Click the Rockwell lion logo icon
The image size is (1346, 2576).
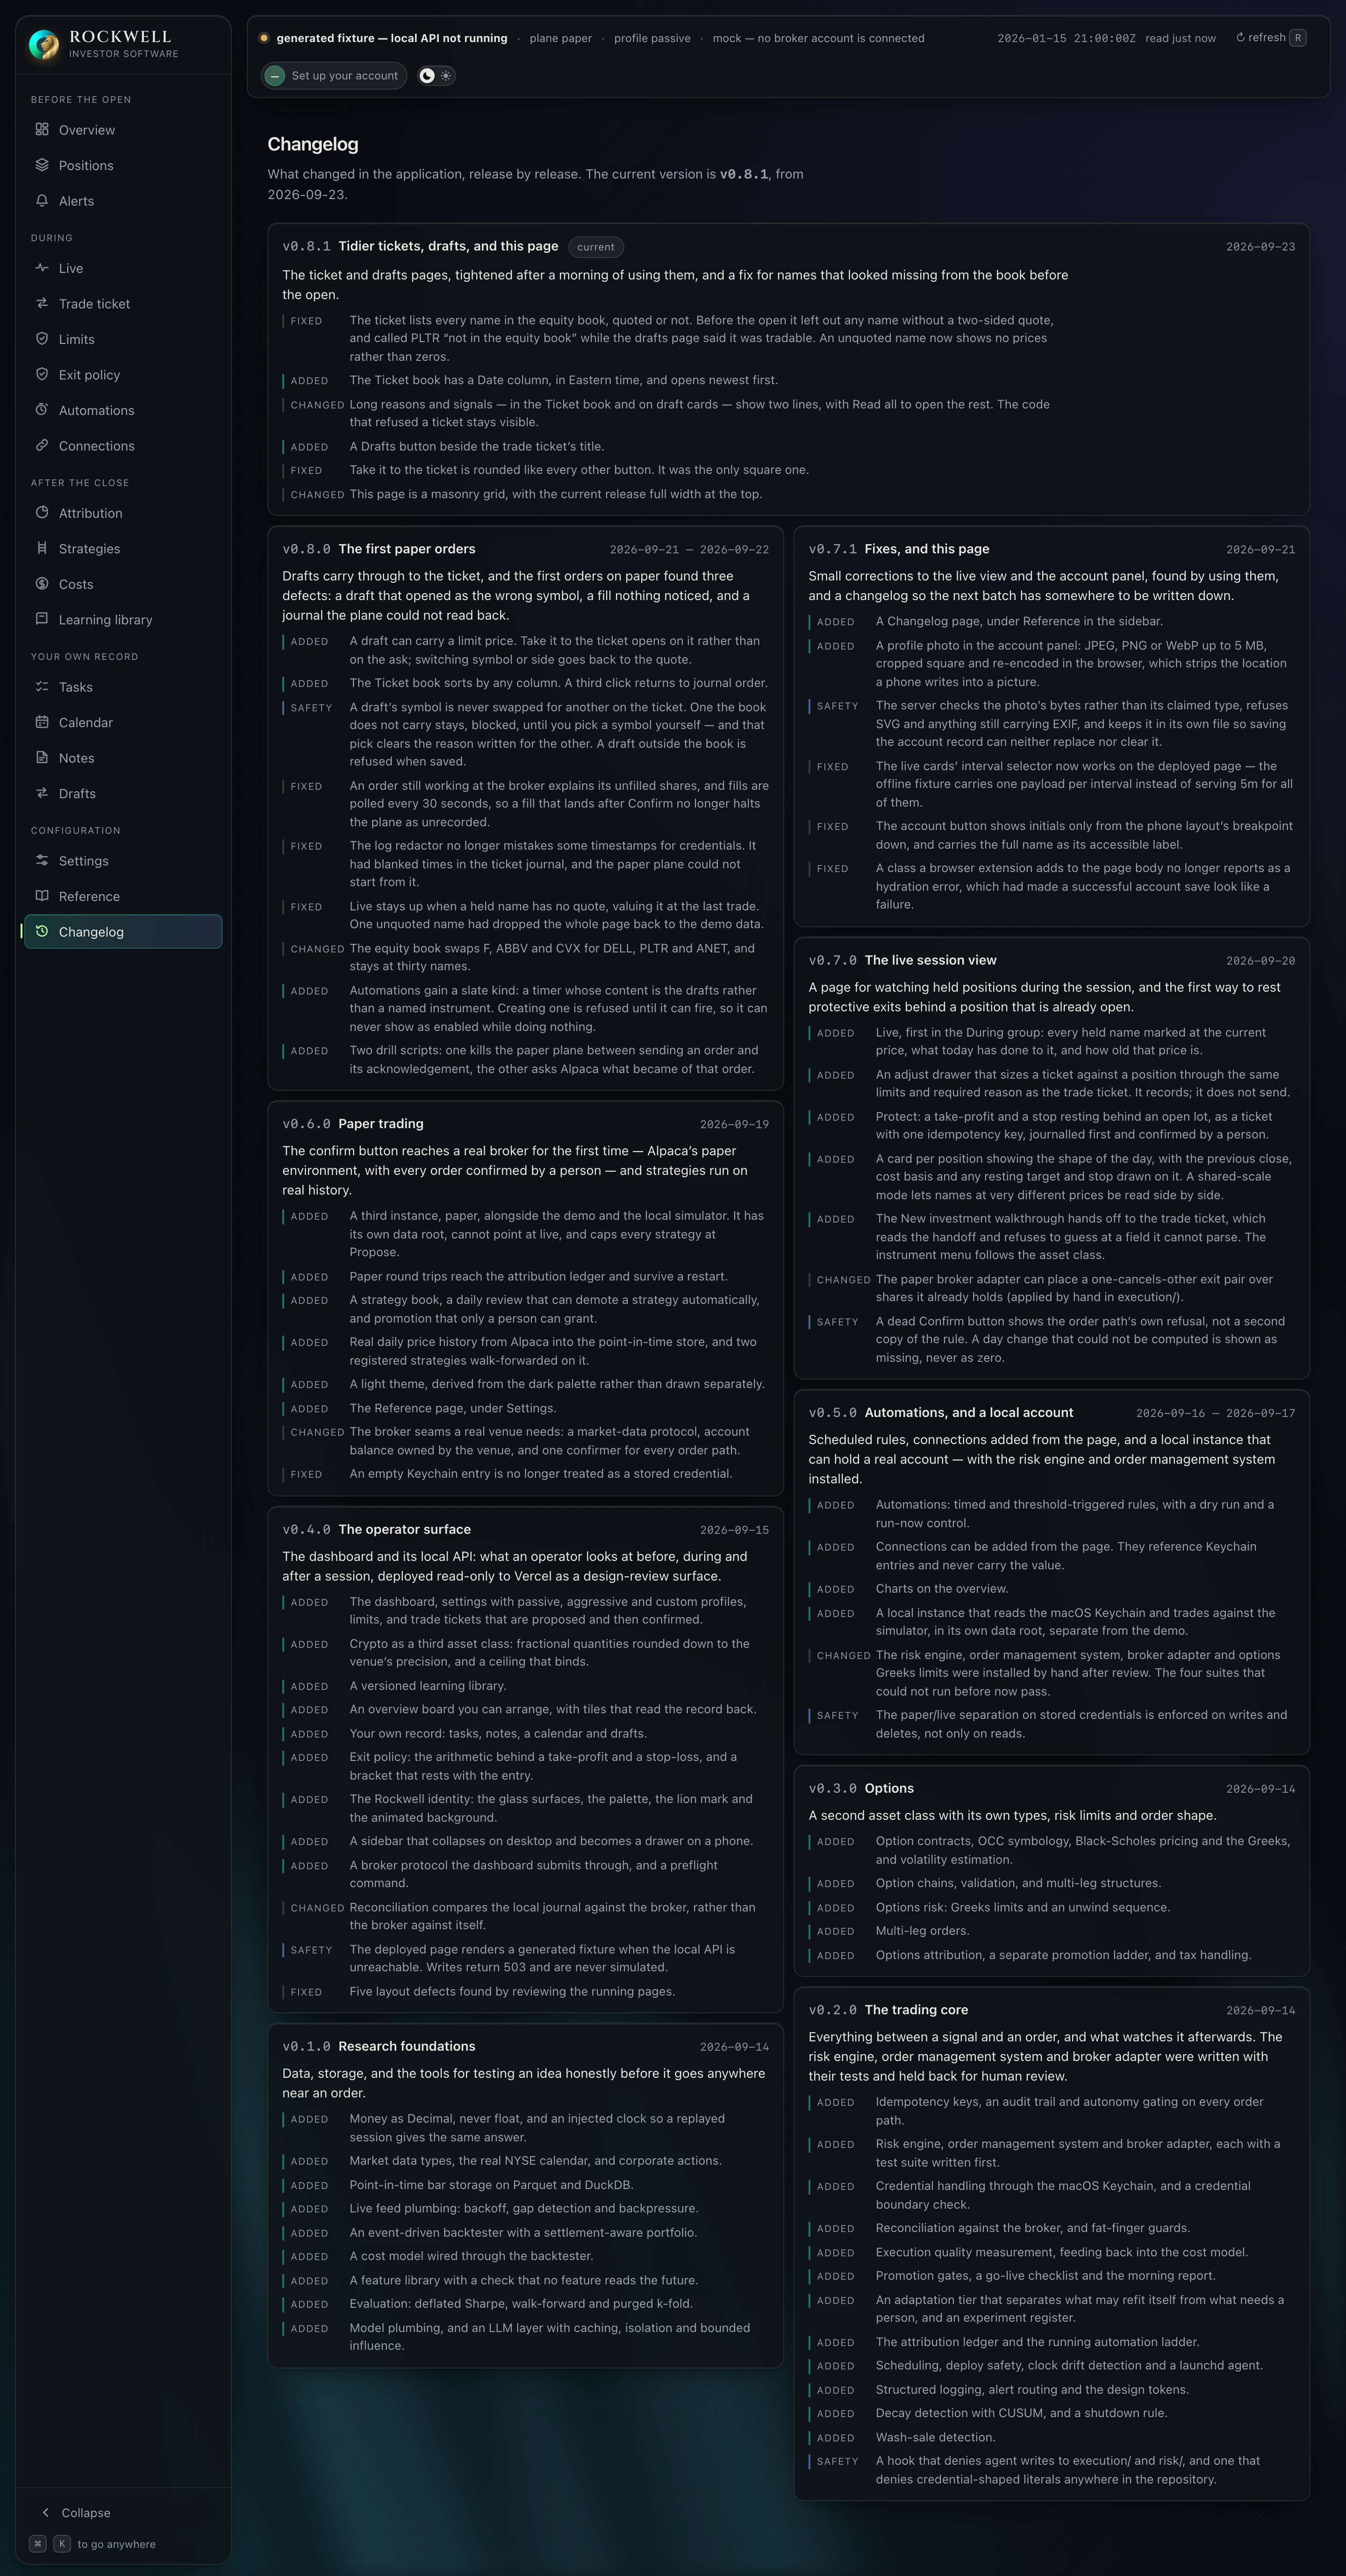coord(43,44)
